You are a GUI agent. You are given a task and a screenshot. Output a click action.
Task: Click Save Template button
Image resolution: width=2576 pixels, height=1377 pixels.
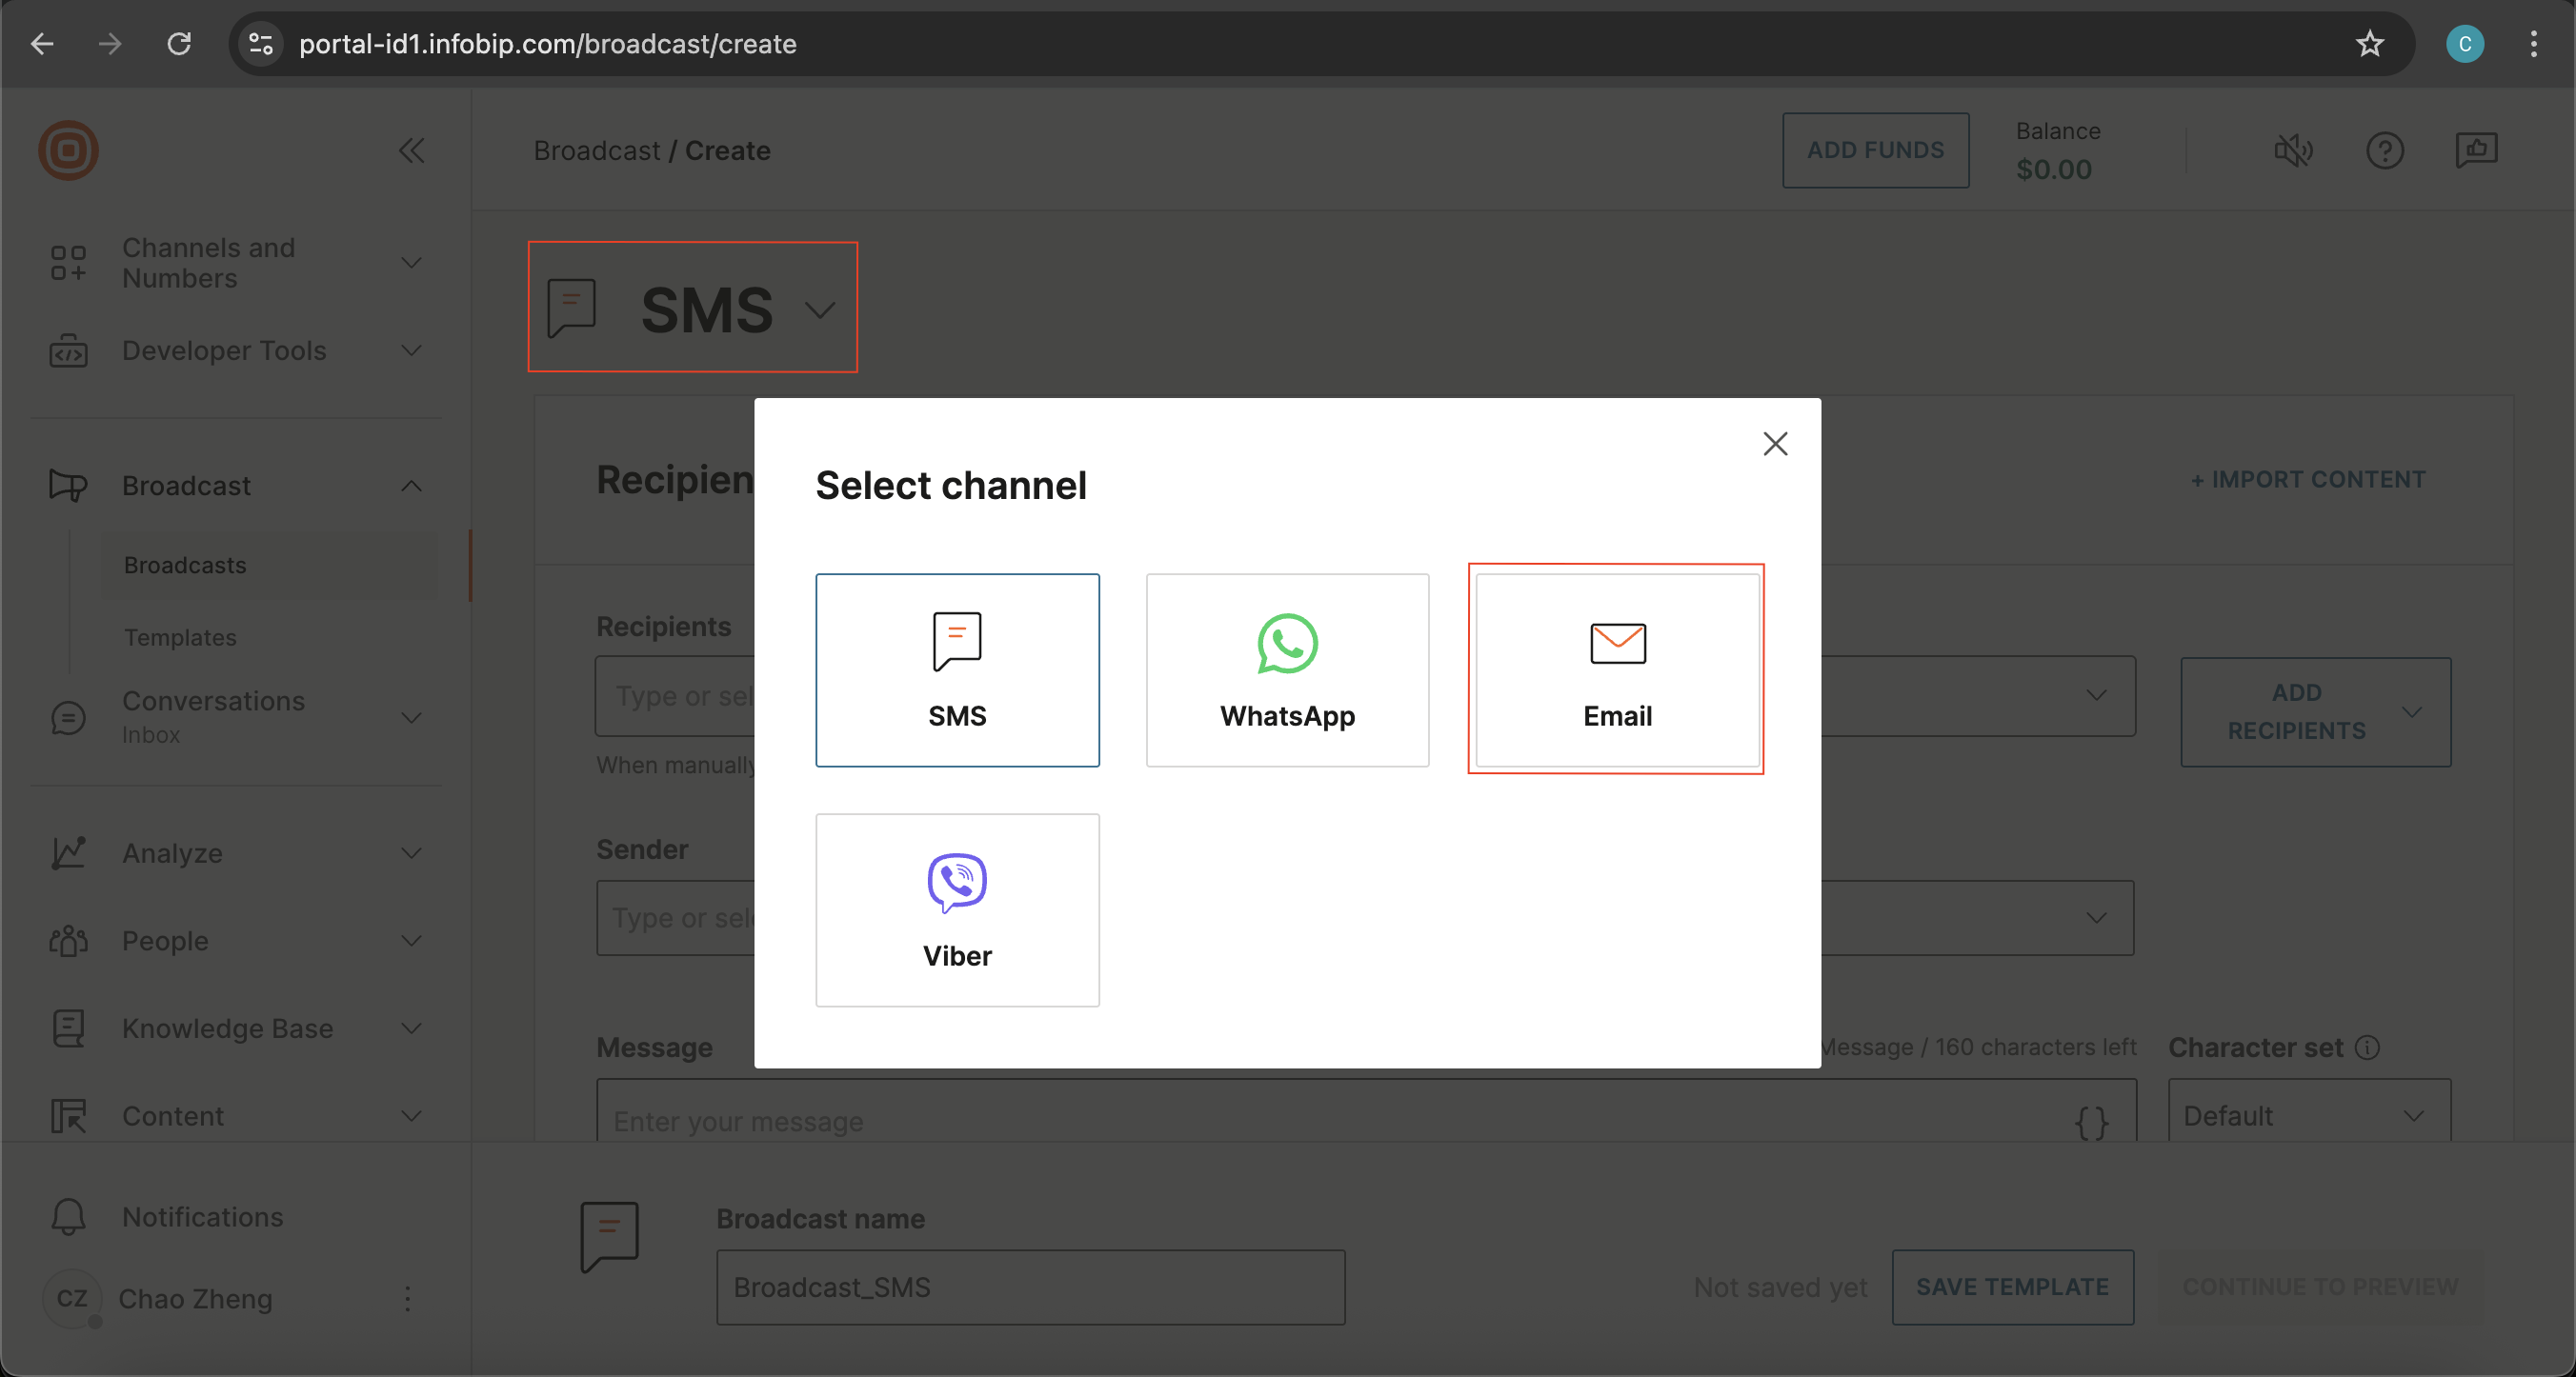[2012, 1287]
